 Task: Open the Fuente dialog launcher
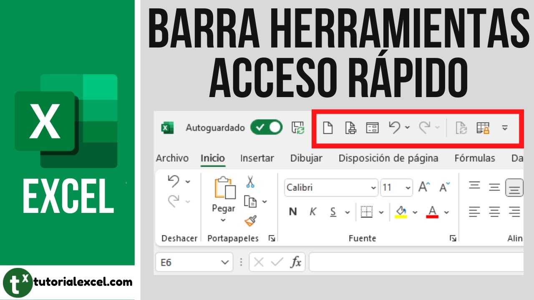[453, 238]
